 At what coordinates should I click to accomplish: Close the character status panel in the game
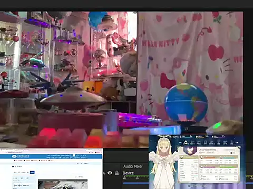239,148
